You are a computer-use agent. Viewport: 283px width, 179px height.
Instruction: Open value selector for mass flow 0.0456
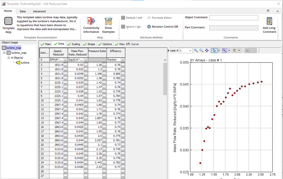(86, 167)
